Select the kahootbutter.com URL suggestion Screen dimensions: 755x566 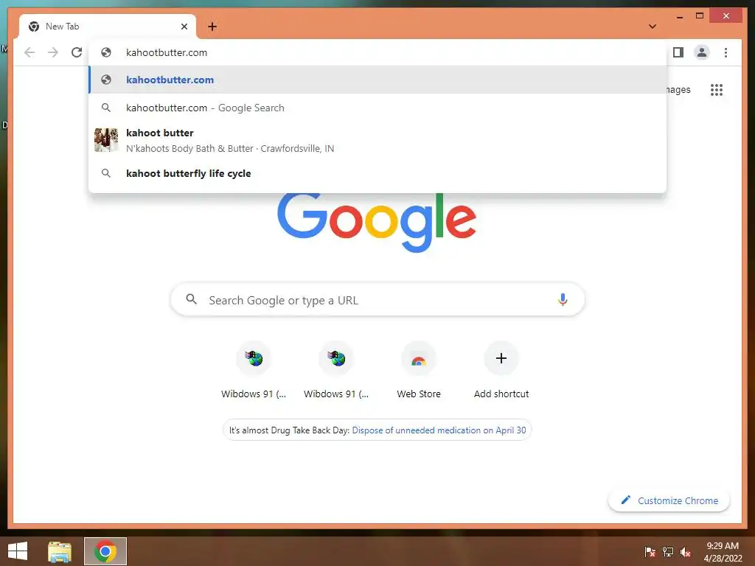click(x=378, y=80)
